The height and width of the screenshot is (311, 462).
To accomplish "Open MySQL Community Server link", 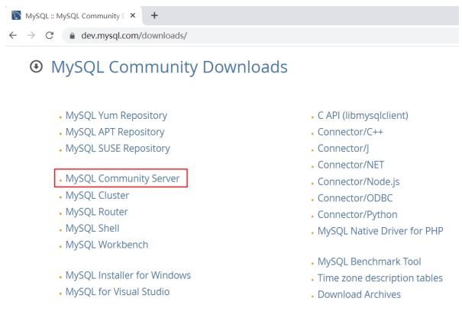I will click(124, 178).
